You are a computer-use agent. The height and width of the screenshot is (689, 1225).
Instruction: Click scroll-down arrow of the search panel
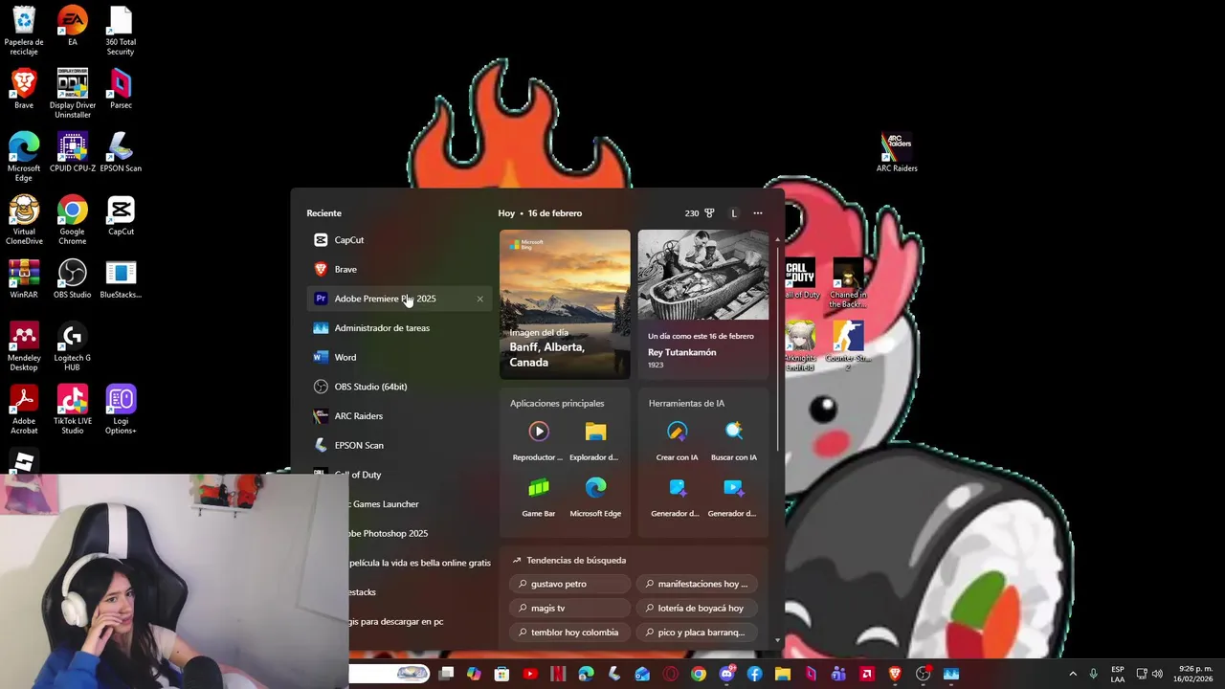(x=777, y=640)
